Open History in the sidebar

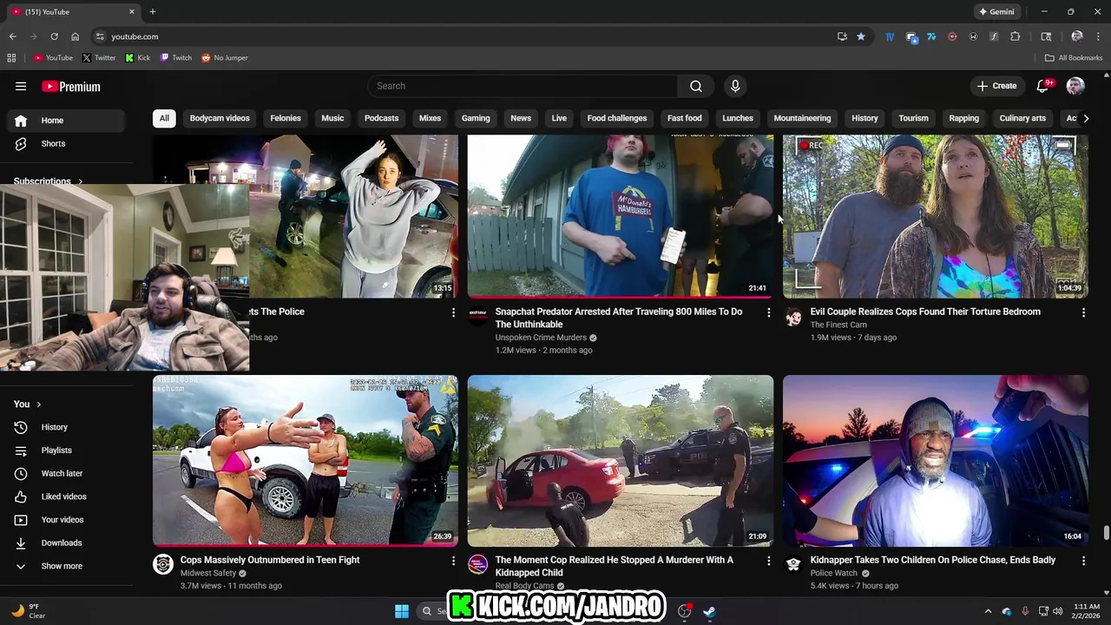coord(66,427)
